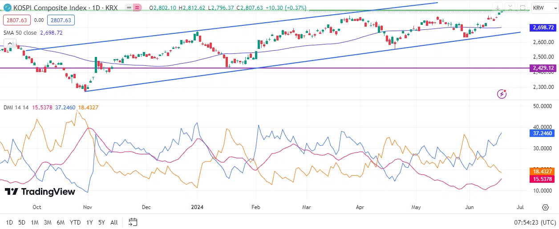Click the blue buy price 2807.63 button
559x229 pixels.
coord(62,20)
